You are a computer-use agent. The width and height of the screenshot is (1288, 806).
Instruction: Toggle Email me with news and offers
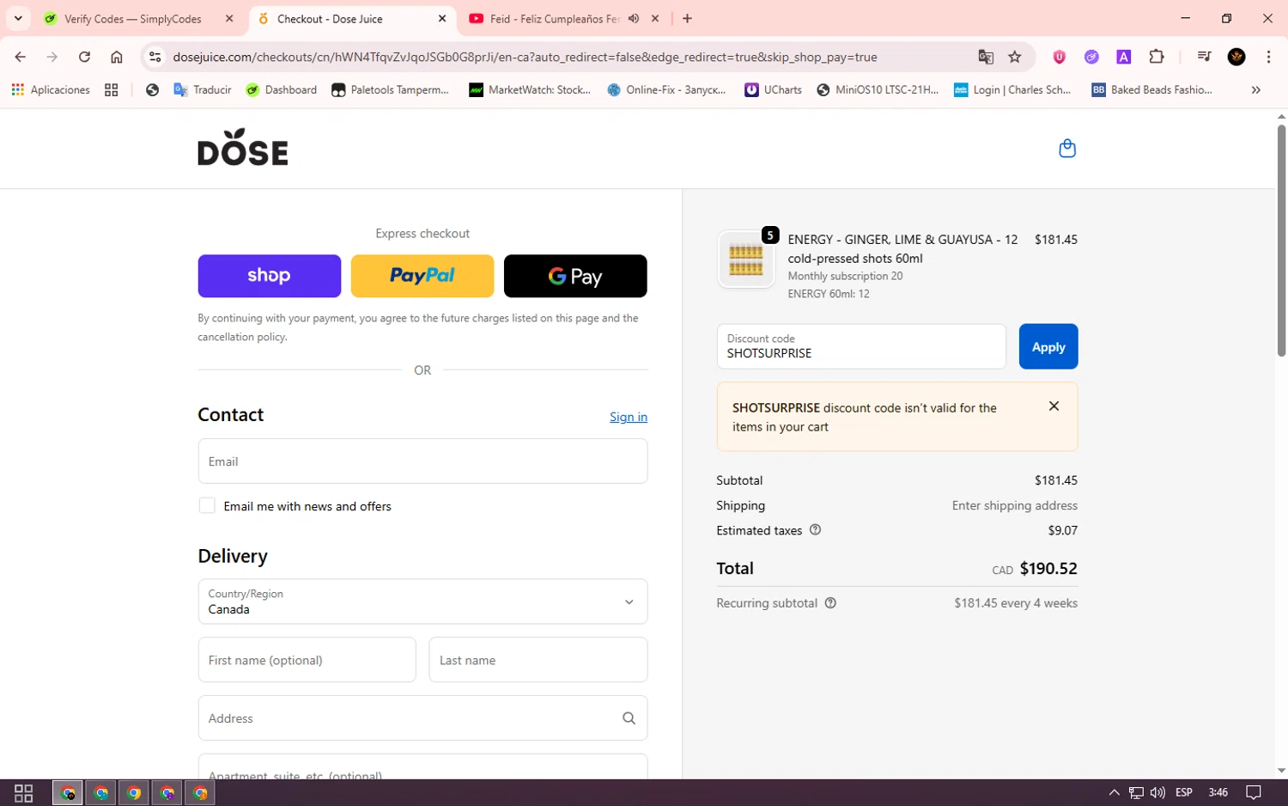[207, 505]
